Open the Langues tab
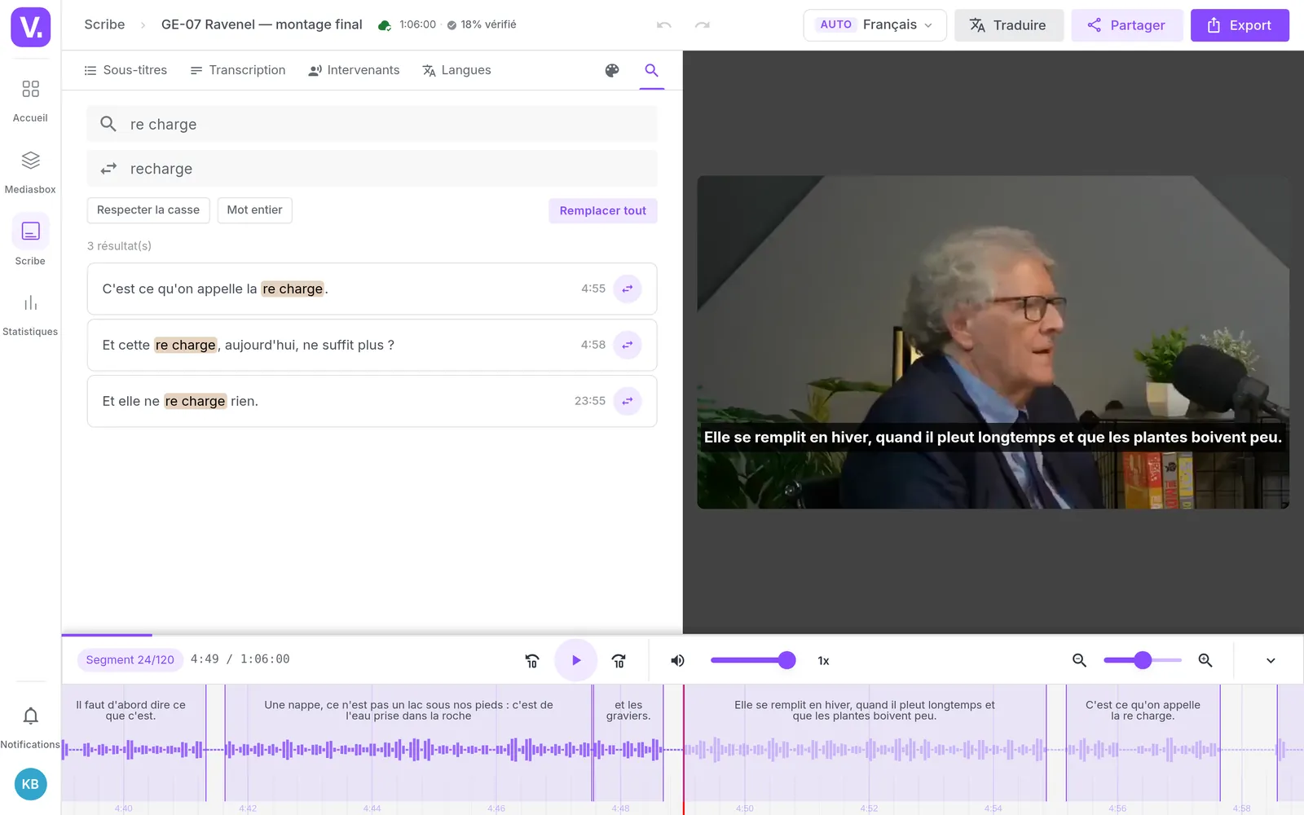This screenshot has width=1304, height=815. pos(456,70)
